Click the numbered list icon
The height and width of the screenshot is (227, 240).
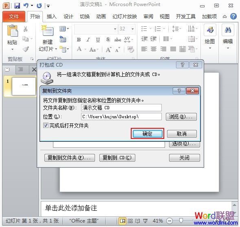coord(158,29)
